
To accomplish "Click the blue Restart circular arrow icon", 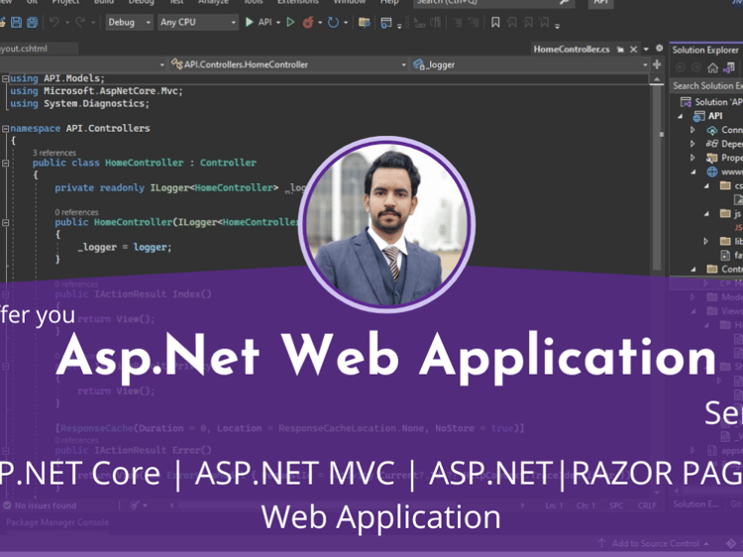I will pos(333,22).
